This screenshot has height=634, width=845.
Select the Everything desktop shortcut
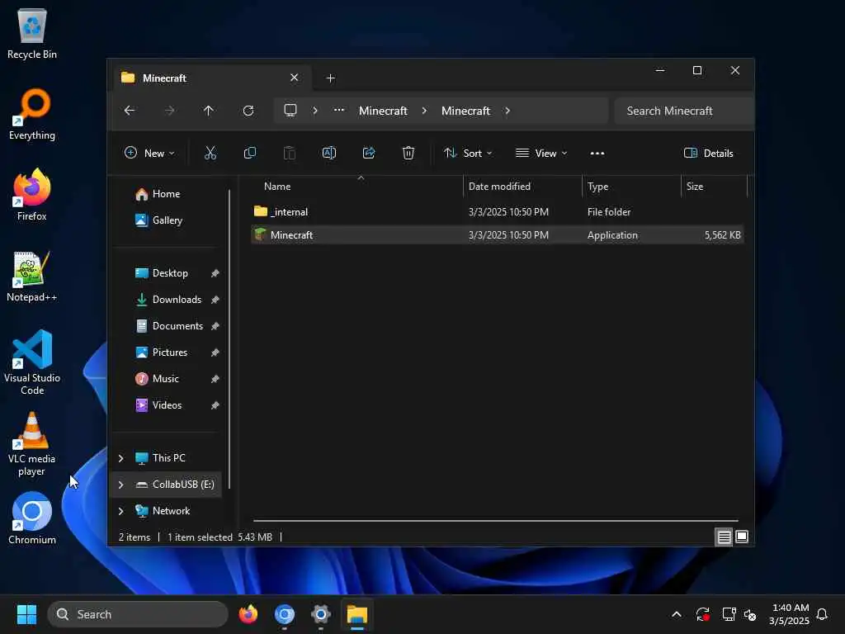pos(32,114)
